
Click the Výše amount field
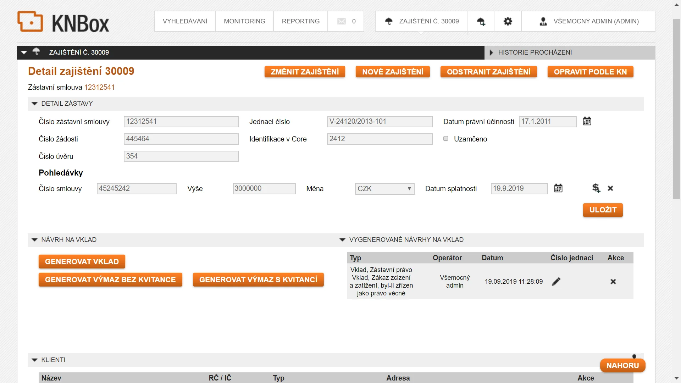pyautogui.click(x=264, y=188)
